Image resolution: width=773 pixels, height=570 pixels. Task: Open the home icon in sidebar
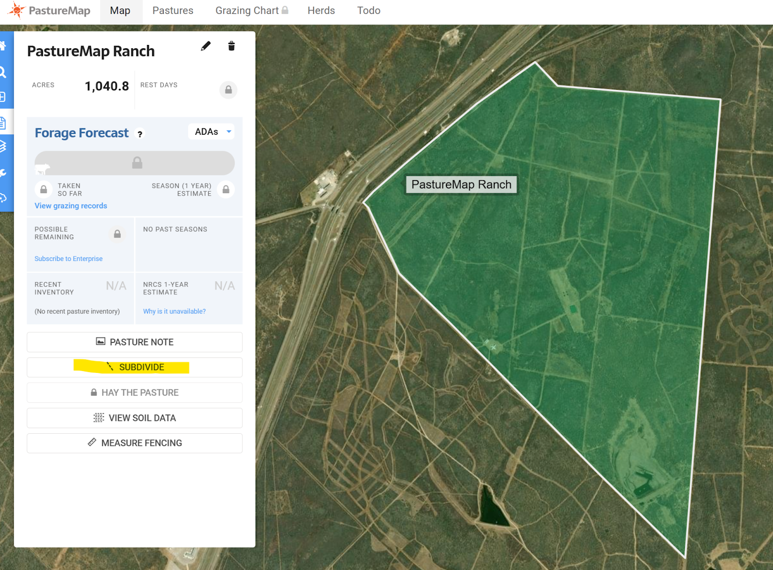point(2,46)
